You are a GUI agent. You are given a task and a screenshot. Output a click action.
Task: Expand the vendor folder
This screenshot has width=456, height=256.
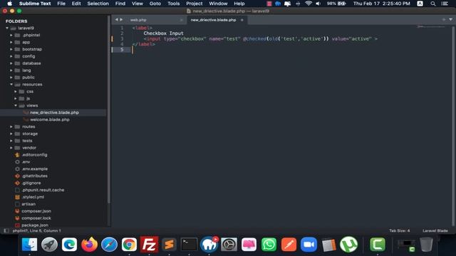click(x=11, y=148)
